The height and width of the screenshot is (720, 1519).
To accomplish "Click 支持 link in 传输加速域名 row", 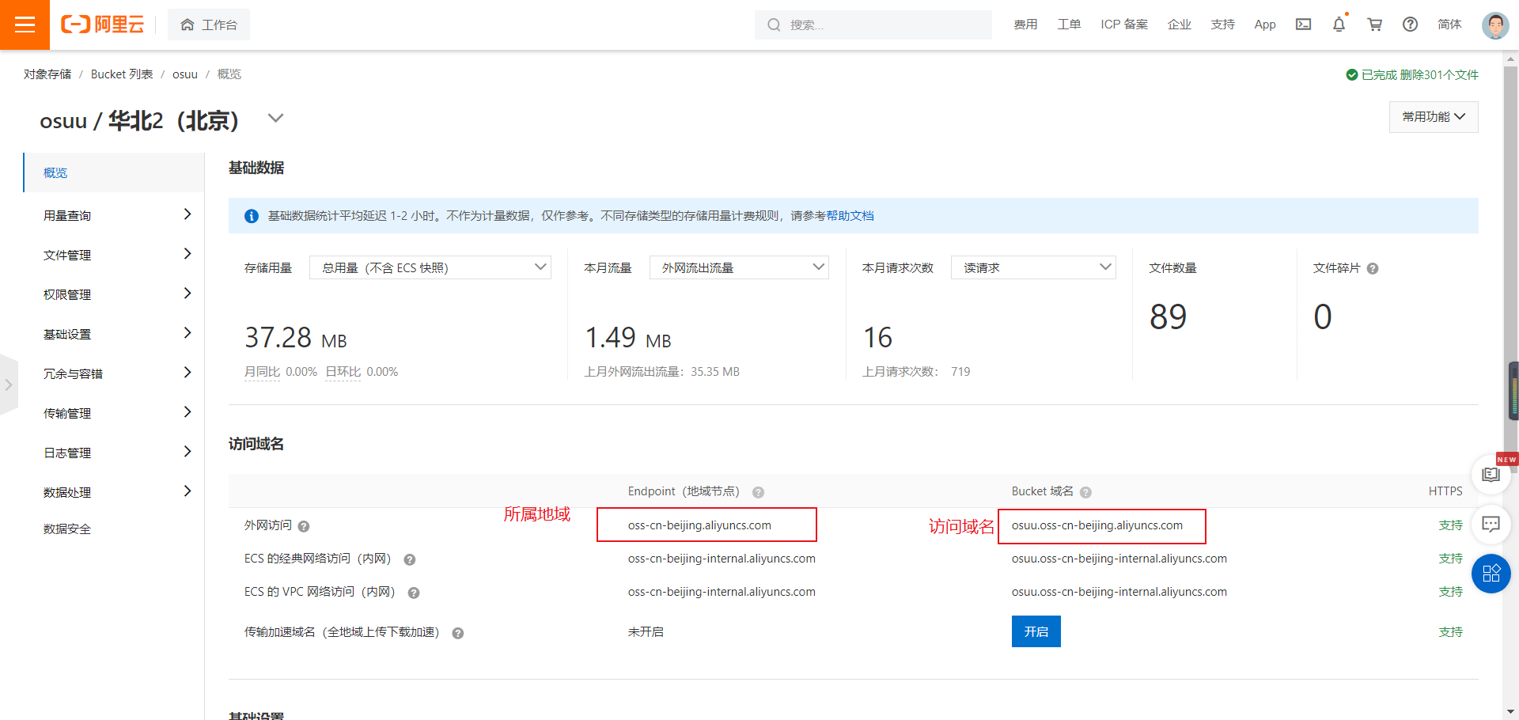I will point(1450,632).
